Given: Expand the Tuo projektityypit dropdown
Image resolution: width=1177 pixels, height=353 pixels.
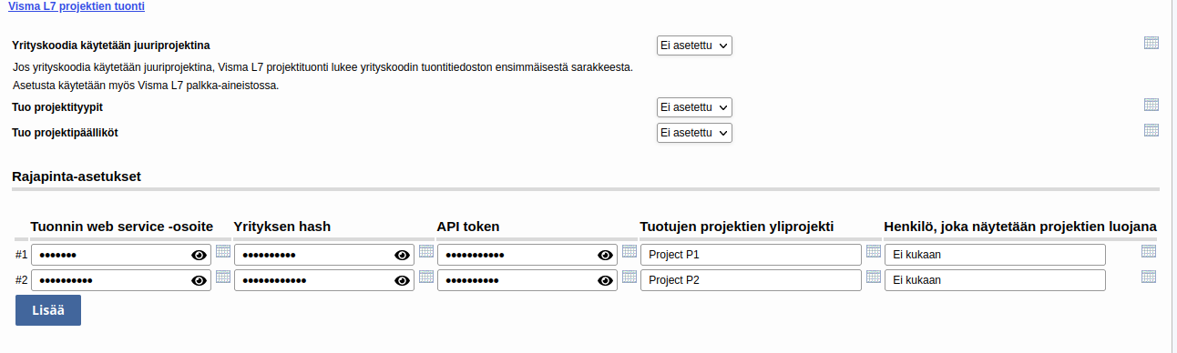Looking at the screenshot, I should tap(694, 107).
